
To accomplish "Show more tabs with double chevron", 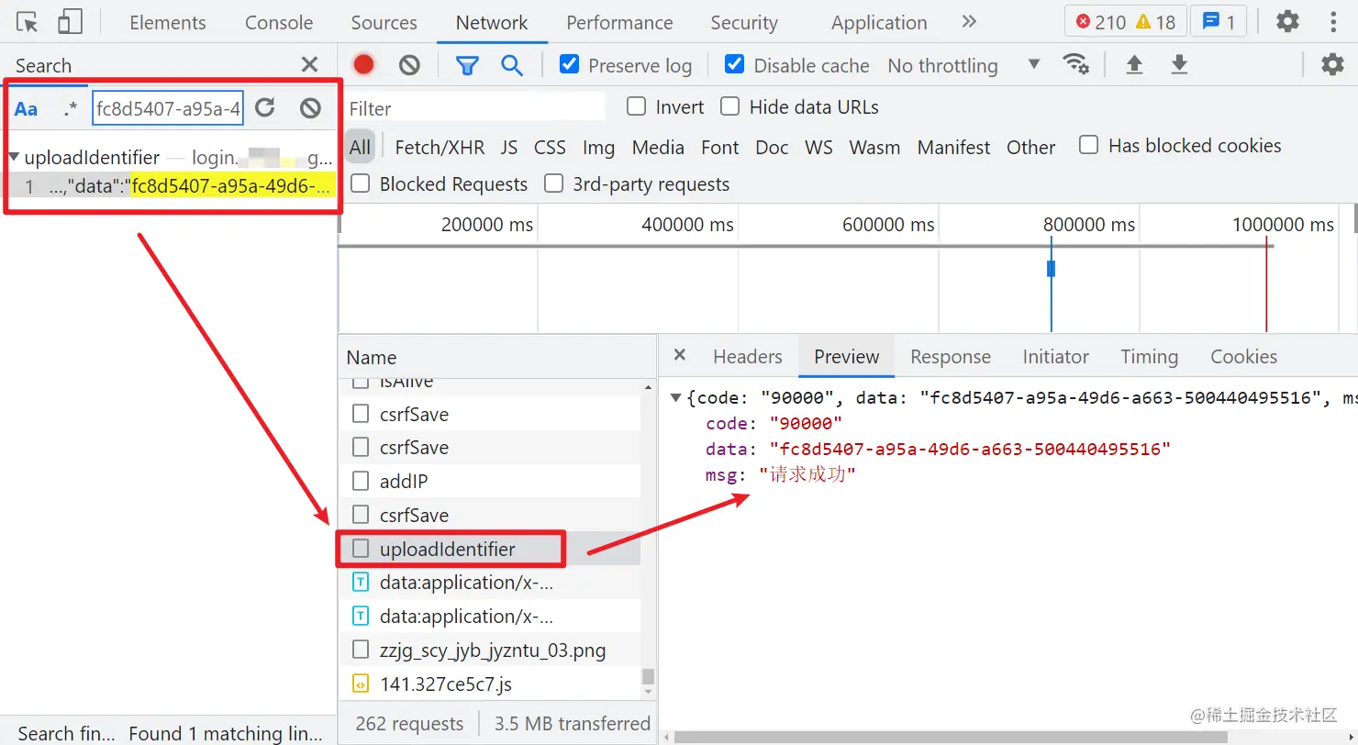I will tap(969, 21).
